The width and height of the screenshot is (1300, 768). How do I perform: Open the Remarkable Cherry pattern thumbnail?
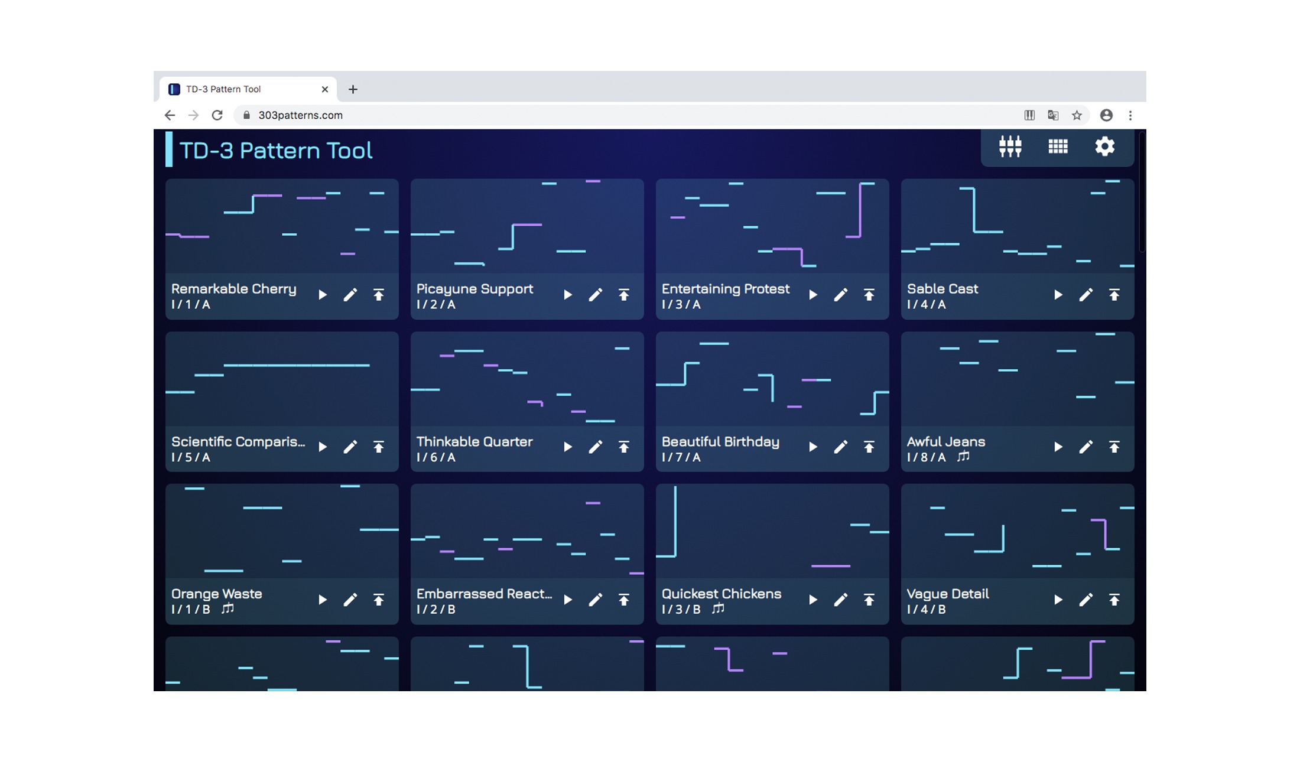pos(282,226)
